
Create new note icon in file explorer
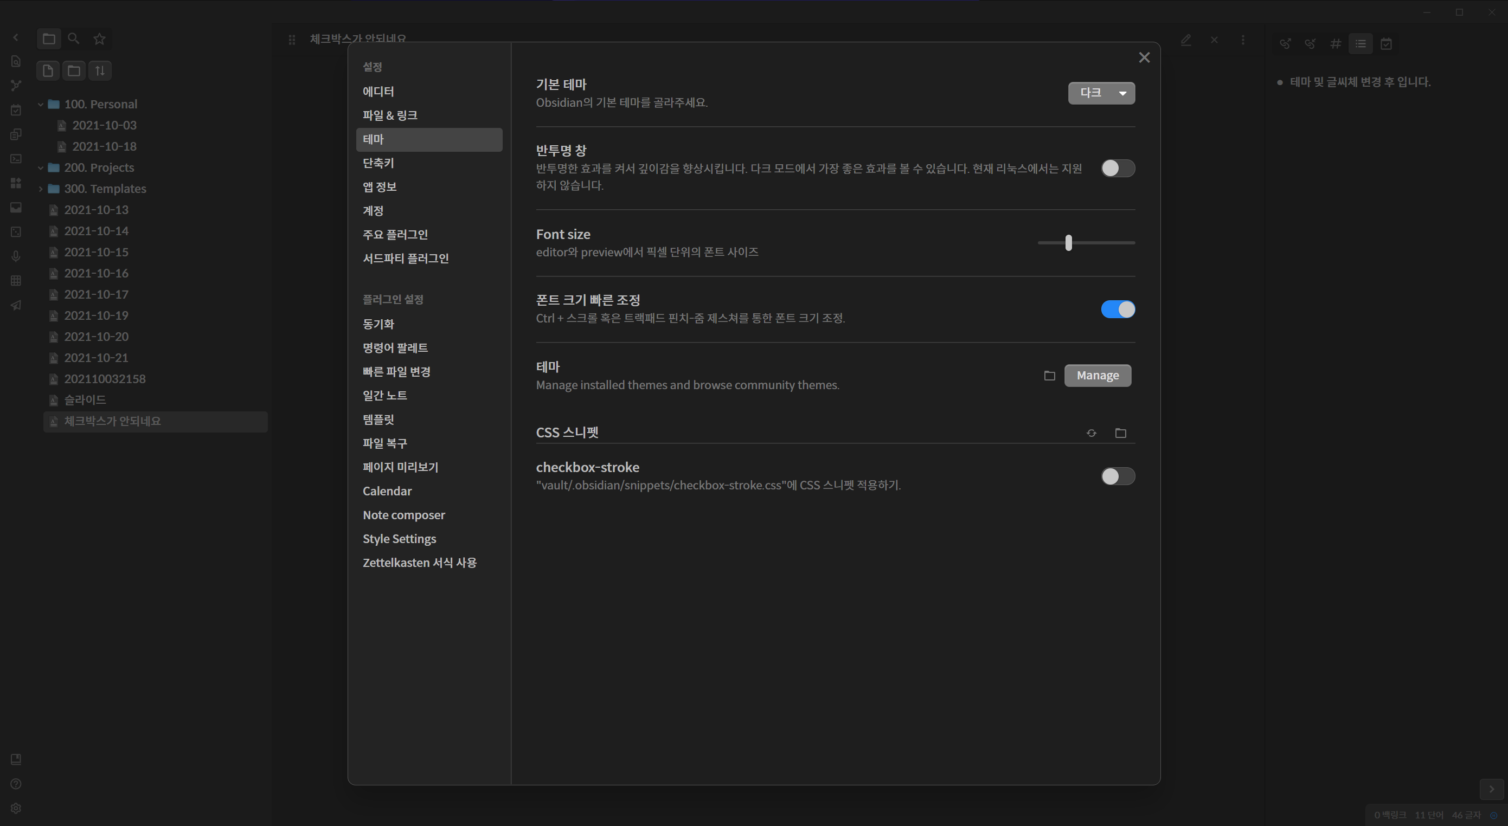coord(48,71)
